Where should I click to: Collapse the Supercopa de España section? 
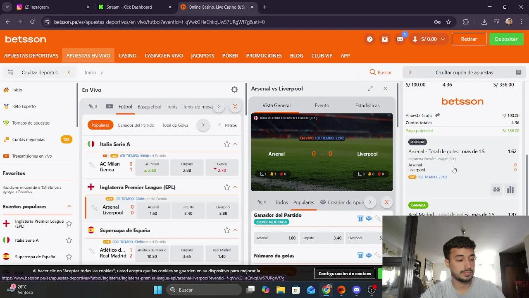tap(235, 230)
